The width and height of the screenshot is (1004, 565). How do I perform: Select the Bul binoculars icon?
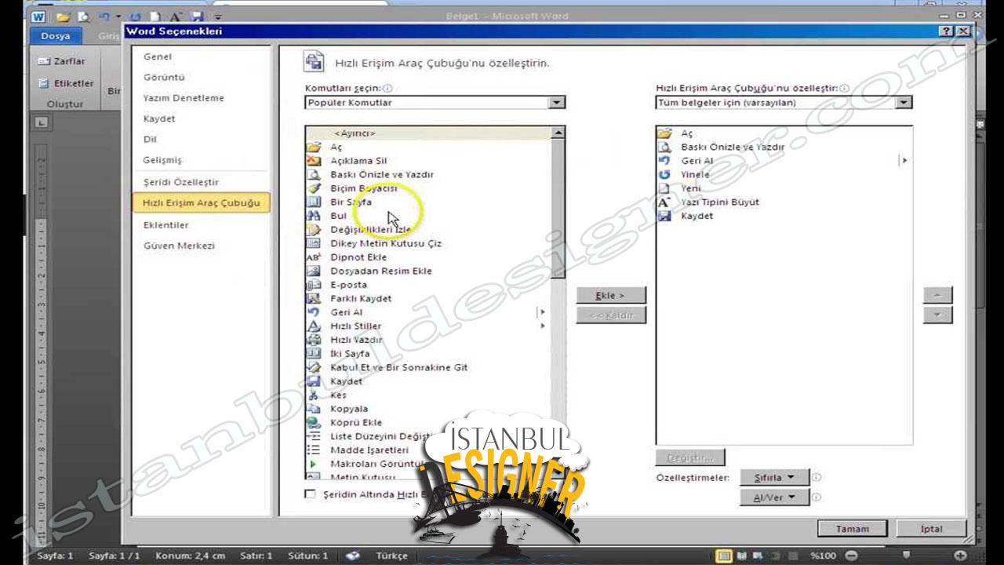(x=314, y=216)
